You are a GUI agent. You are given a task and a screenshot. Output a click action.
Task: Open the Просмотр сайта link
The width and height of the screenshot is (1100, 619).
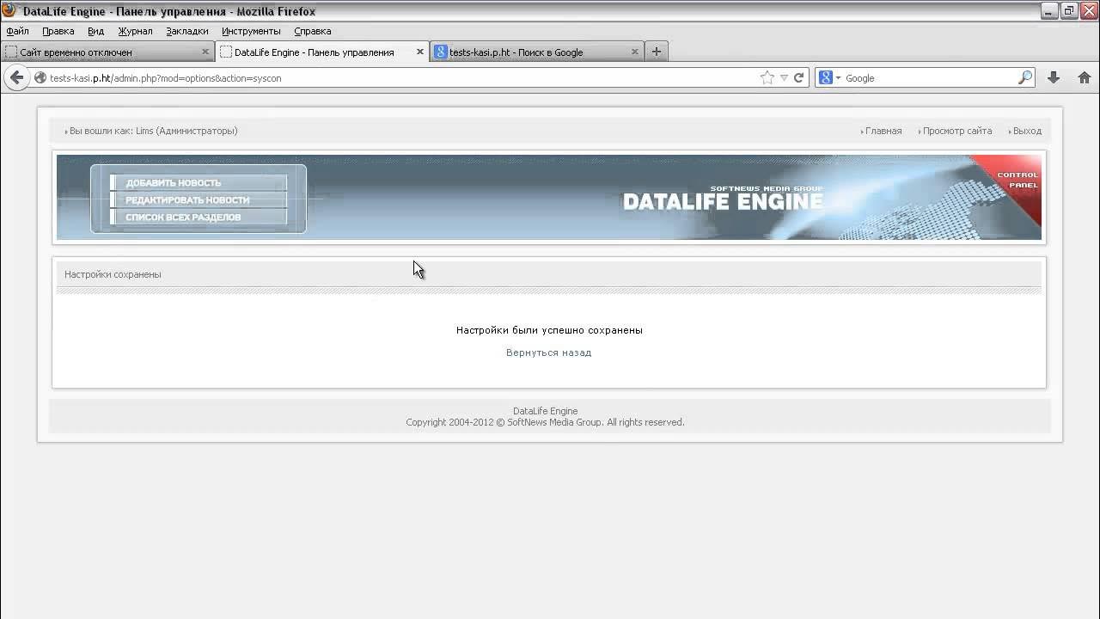(x=957, y=131)
